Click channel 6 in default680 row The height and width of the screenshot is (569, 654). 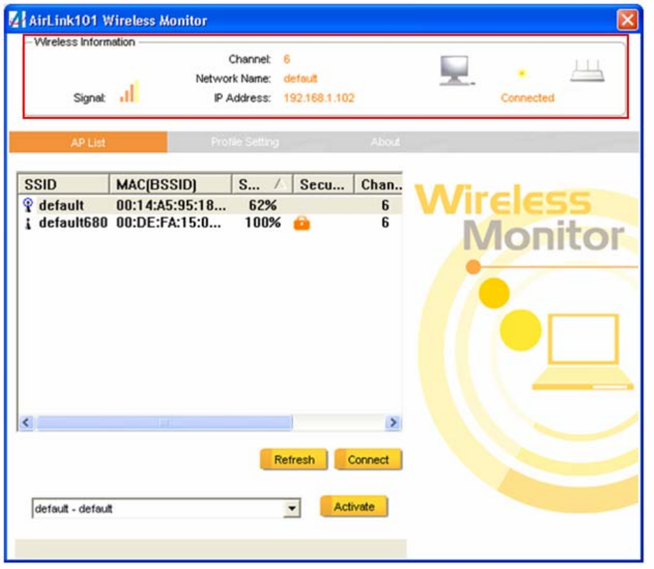pos(386,222)
